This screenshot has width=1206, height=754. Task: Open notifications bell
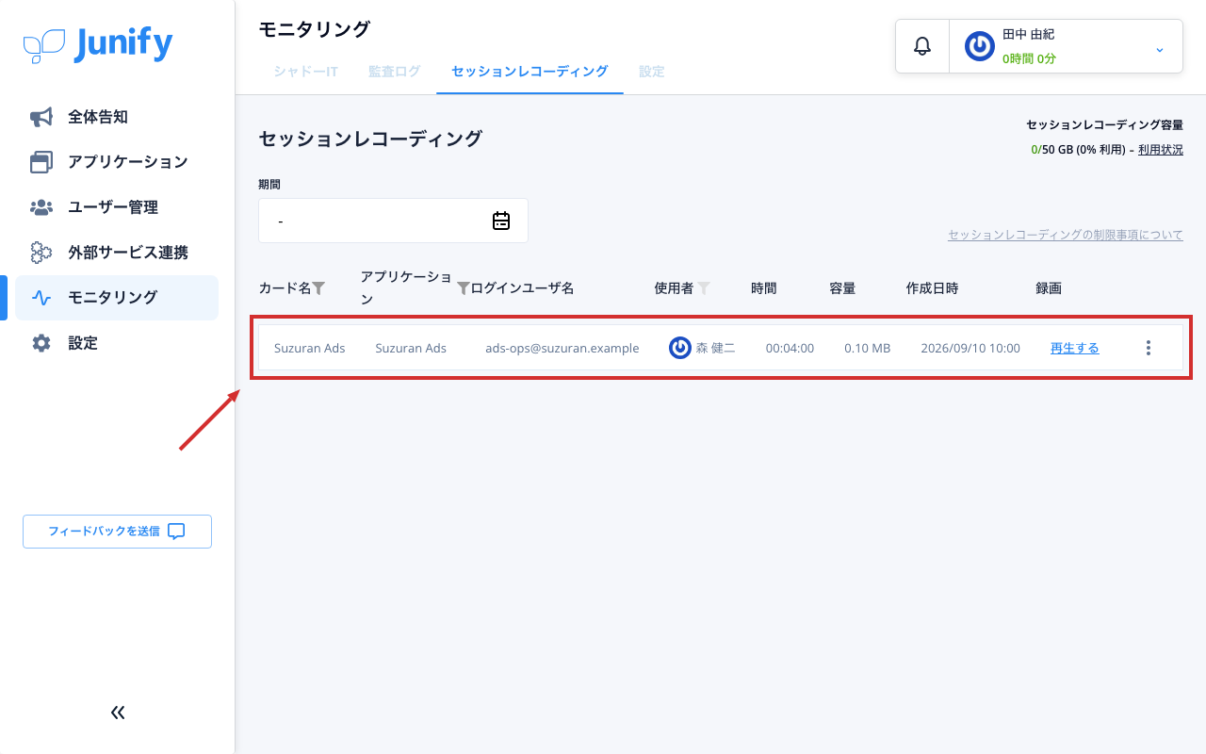point(922,45)
